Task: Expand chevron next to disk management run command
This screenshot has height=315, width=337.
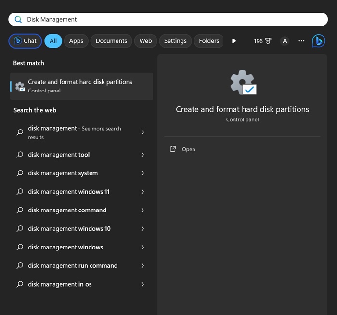Action: click(x=143, y=265)
